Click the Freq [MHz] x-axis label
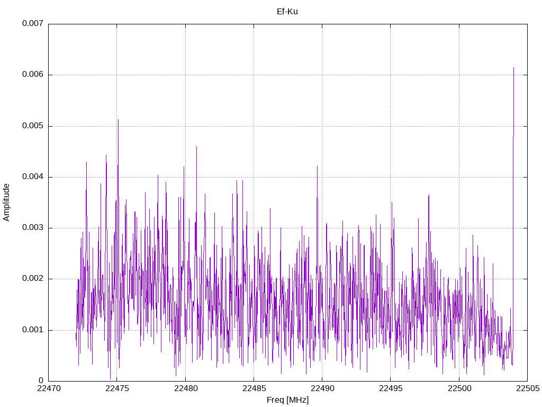Viewport: 542px width, 407px height. pyautogui.click(x=287, y=400)
